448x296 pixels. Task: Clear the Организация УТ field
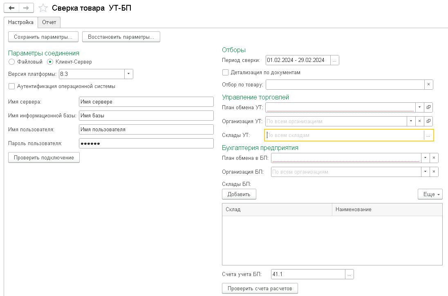pyautogui.click(x=419, y=121)
